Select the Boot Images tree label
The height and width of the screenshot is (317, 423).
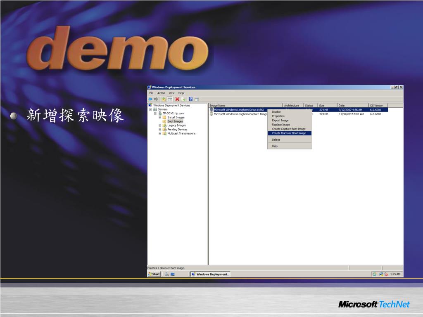pos(175,121)
